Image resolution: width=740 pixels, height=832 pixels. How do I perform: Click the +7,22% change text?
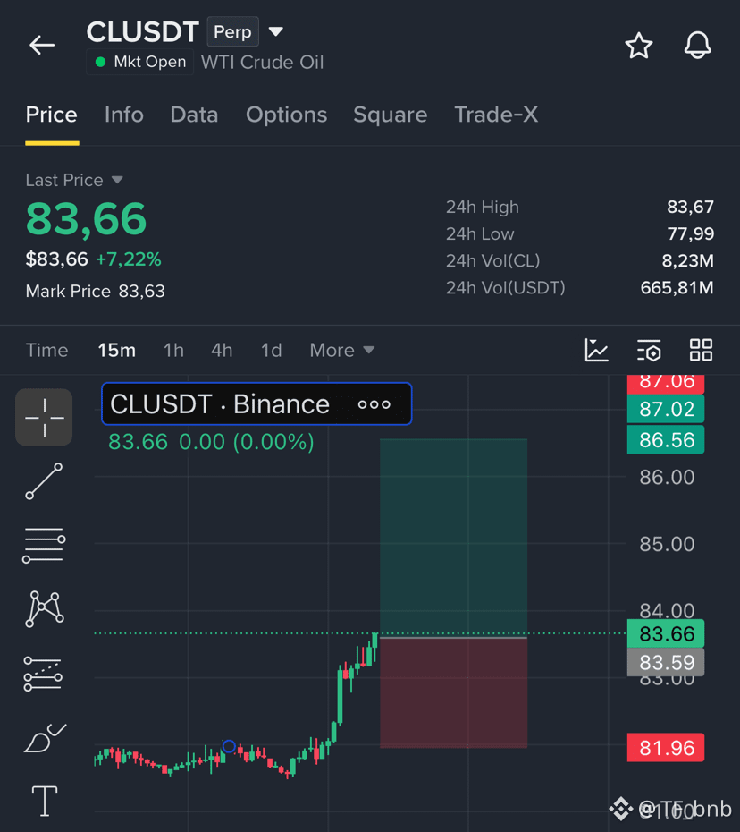(x=129, y=259)
